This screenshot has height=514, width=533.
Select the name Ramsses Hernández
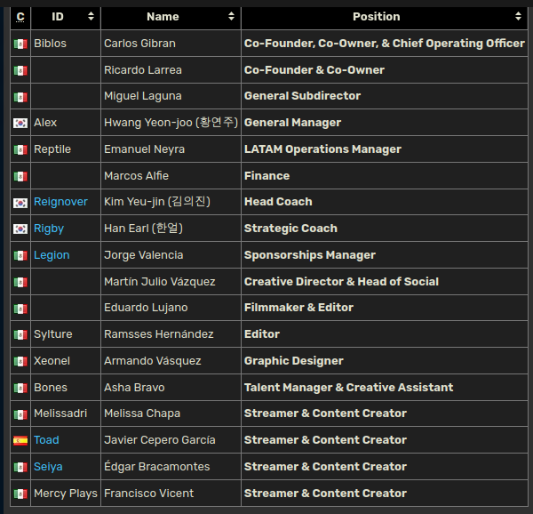pyautogui.click(x=159, y=334)
